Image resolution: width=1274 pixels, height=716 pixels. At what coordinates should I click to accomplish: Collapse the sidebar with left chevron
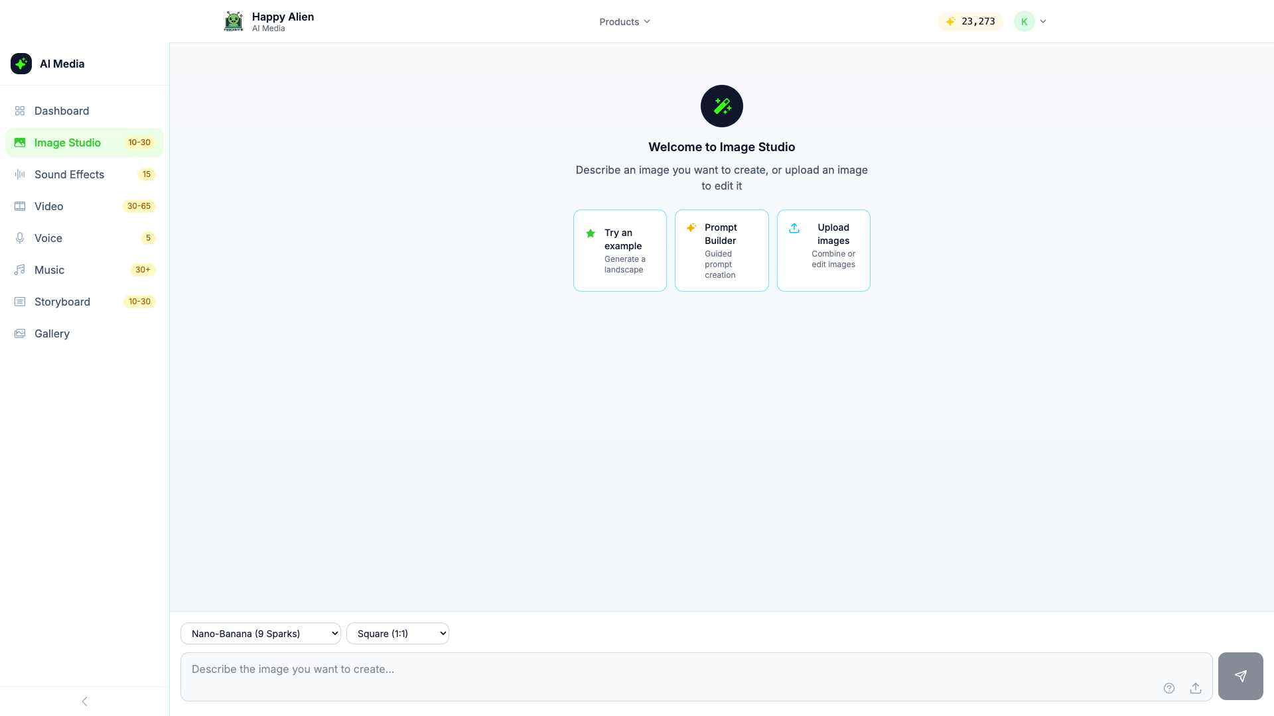tap(84, 701)
